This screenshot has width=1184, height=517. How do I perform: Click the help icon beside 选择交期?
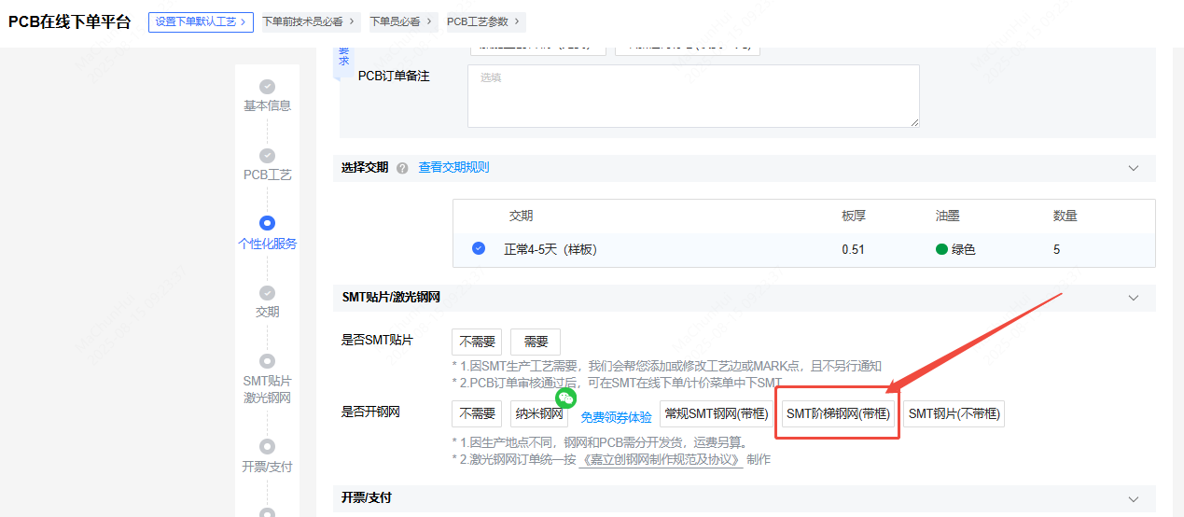tap(402, 168)
